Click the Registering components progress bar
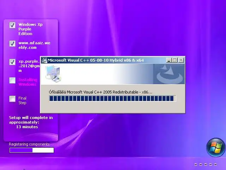The image size is (226, 170). pos(31,150)
